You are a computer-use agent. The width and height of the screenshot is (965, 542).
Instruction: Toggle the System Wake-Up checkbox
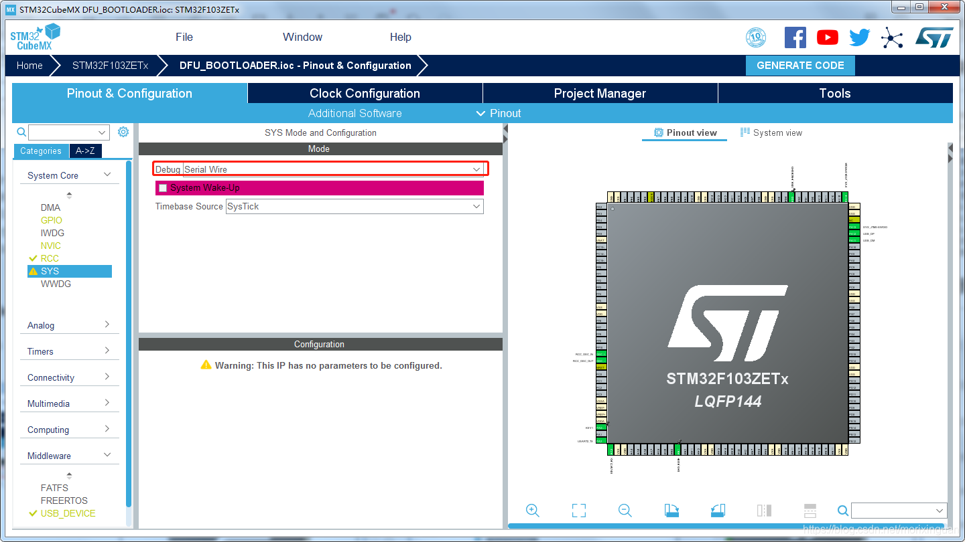(163, 188)
